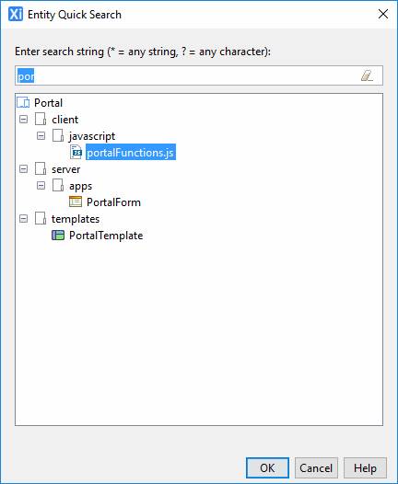Open Help for this dialog

point(365,468)
